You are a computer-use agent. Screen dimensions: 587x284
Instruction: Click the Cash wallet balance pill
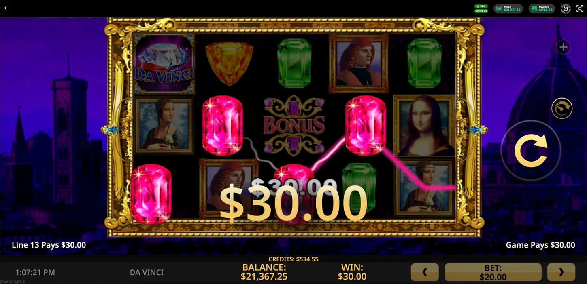[x=508, y=8]
